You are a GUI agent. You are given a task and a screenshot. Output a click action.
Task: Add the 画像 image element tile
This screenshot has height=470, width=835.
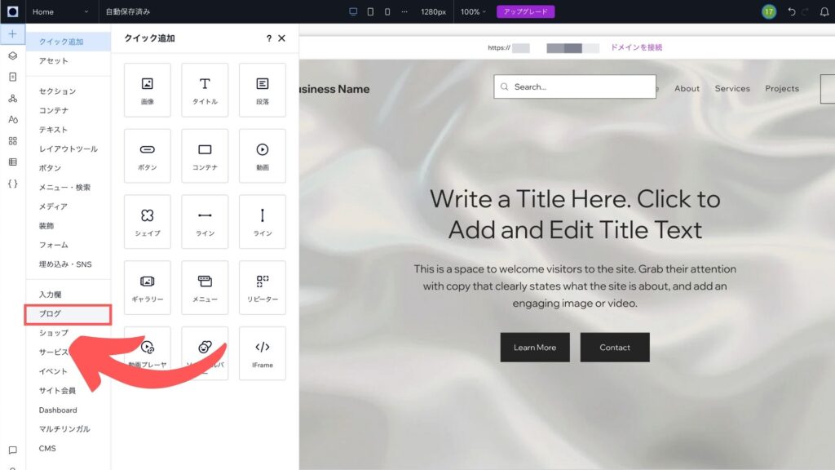[x=148, y=90]
